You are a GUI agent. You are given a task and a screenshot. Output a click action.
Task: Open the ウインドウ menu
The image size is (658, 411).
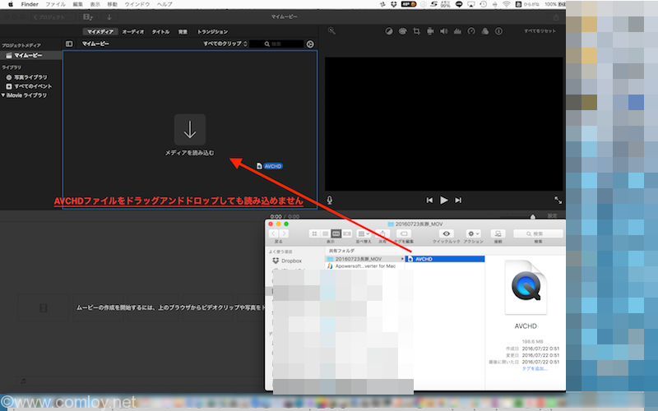pos(137,4)
